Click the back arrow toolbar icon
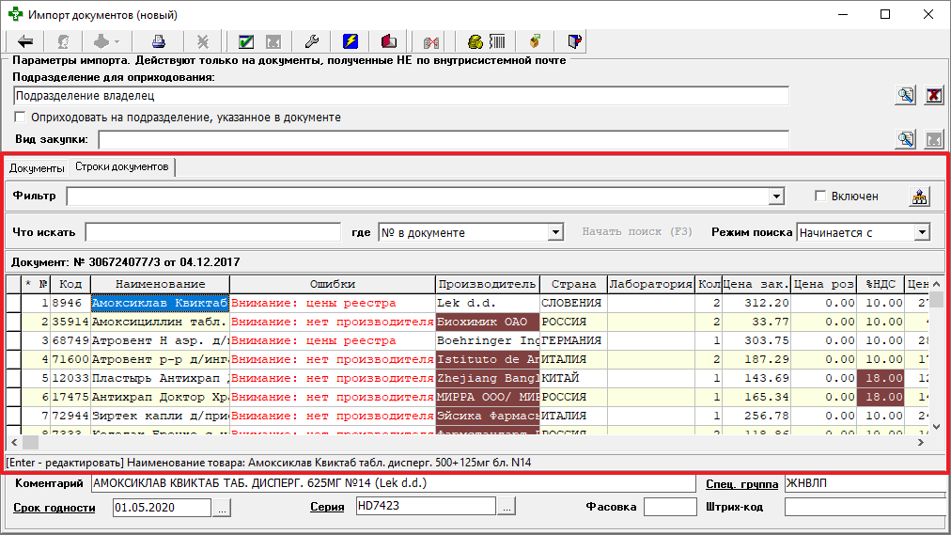Screen dimensions: 951x535 (x=25, y=41)
